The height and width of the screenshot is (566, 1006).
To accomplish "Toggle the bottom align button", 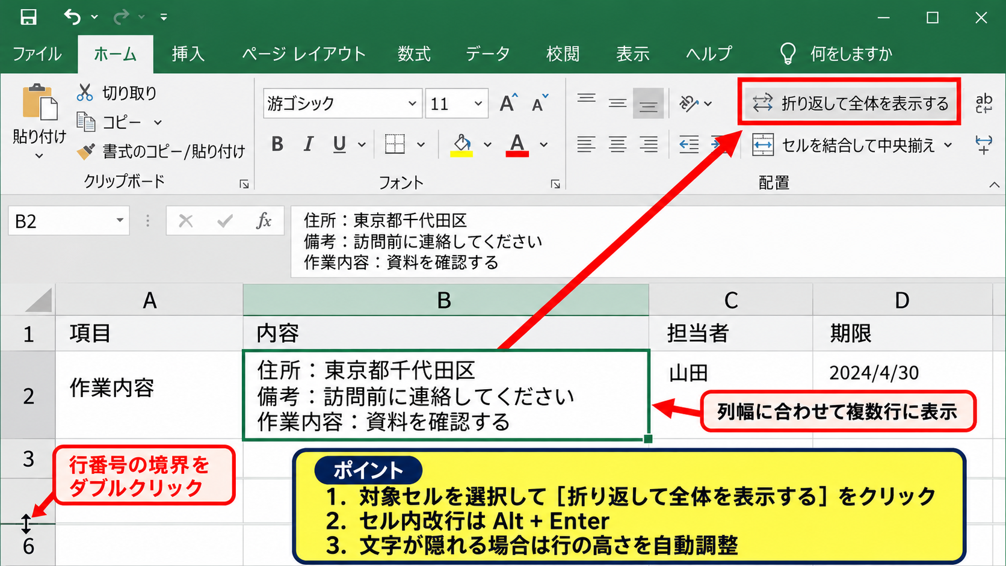I will point(649,103).
